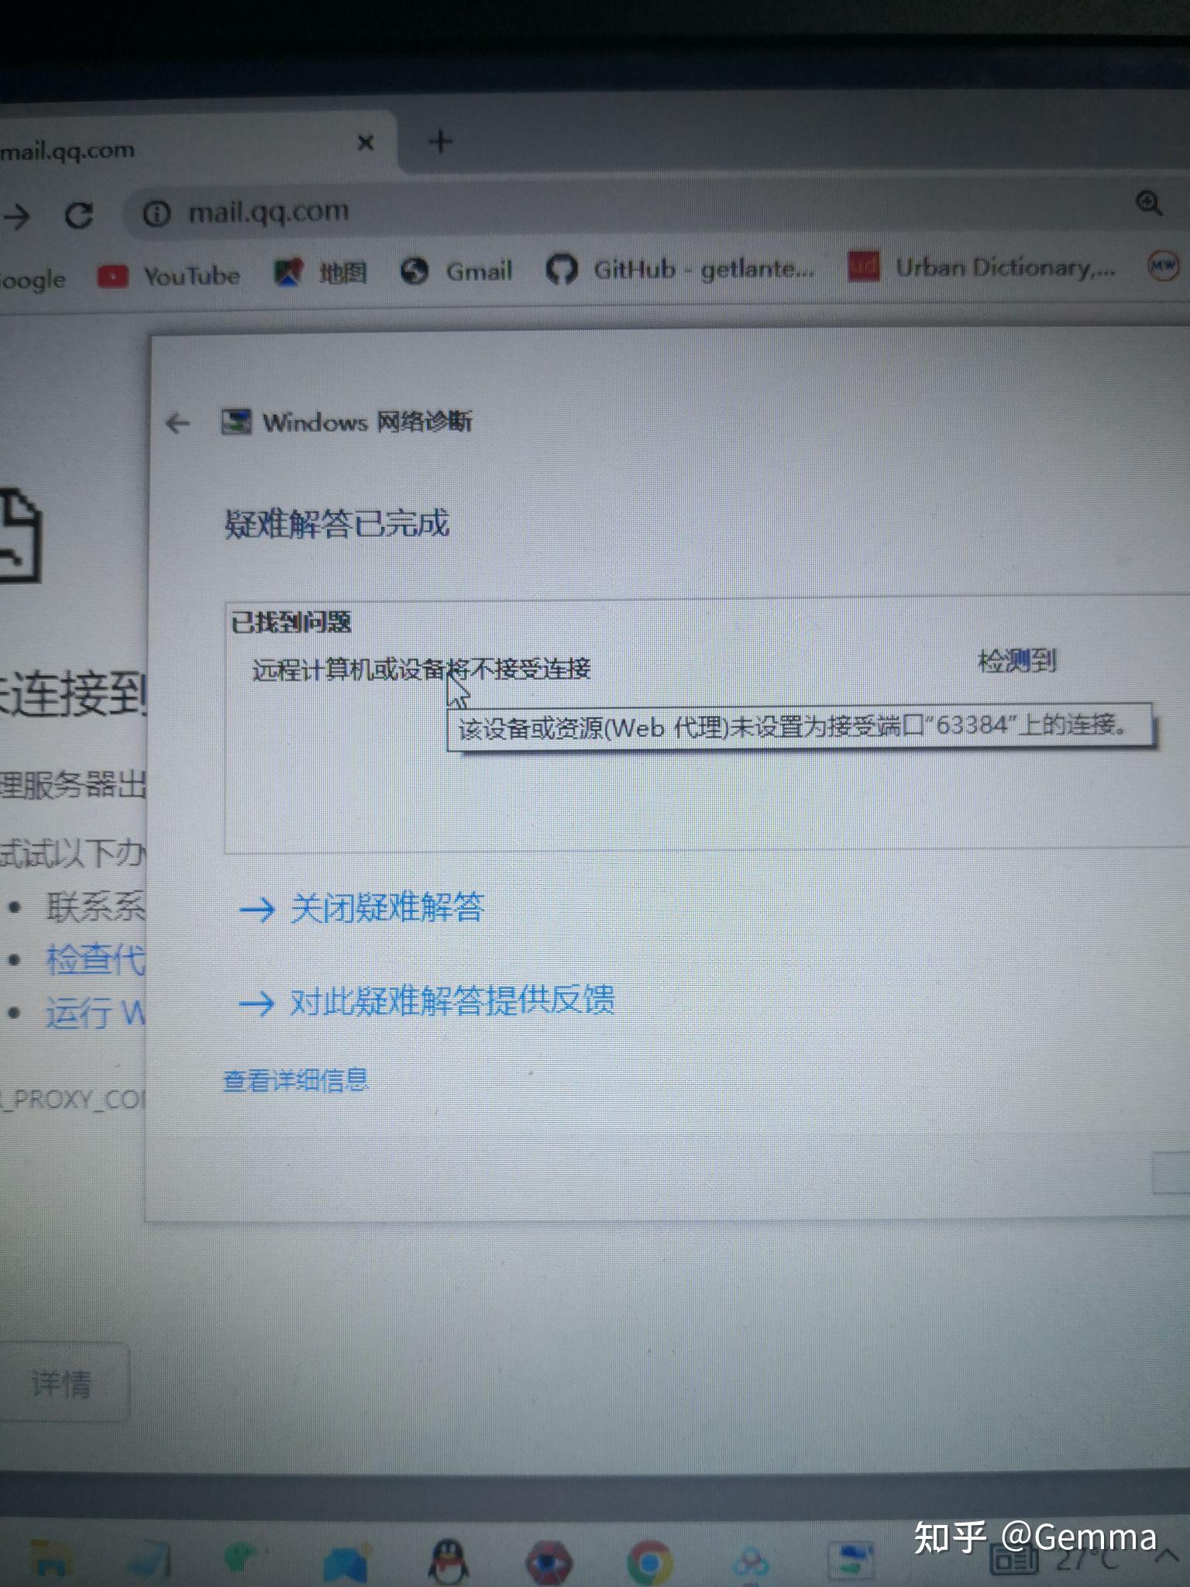The height and width of the screenshot is (1587, 1190).
Task: Open the File Explorer taskbar icon
Action: [51, 1559]
